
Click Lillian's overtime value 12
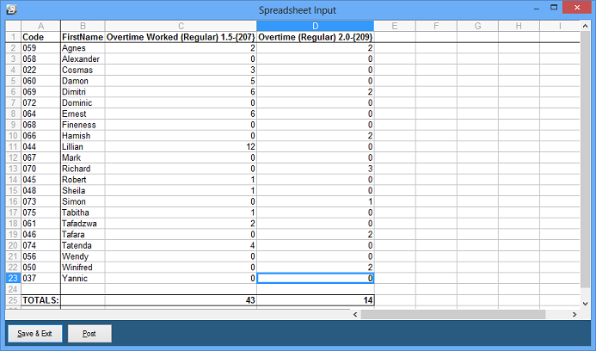click(x=181, y=147)
